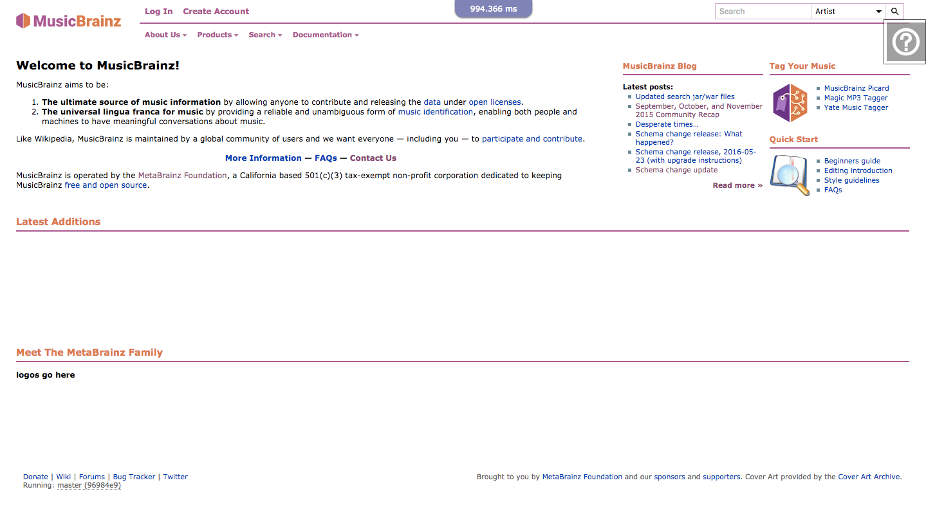Click Meet The MetaBrainz Family heading
Screen dimensions: 926x514
point(89,352)
